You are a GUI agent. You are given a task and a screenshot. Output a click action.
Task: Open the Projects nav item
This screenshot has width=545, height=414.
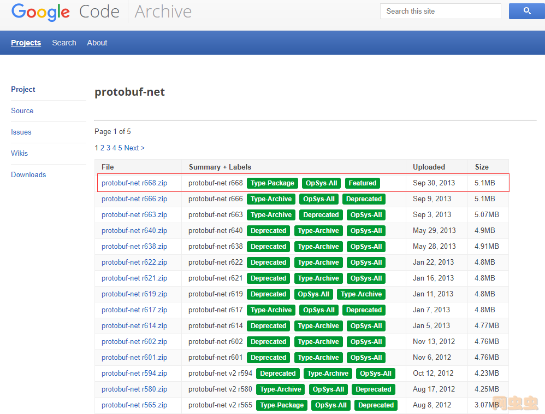coord(26,43)
